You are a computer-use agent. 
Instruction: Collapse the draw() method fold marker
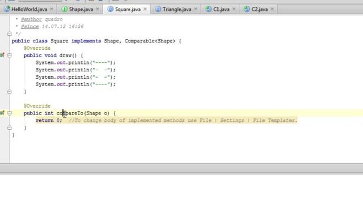tap(9, 56)
